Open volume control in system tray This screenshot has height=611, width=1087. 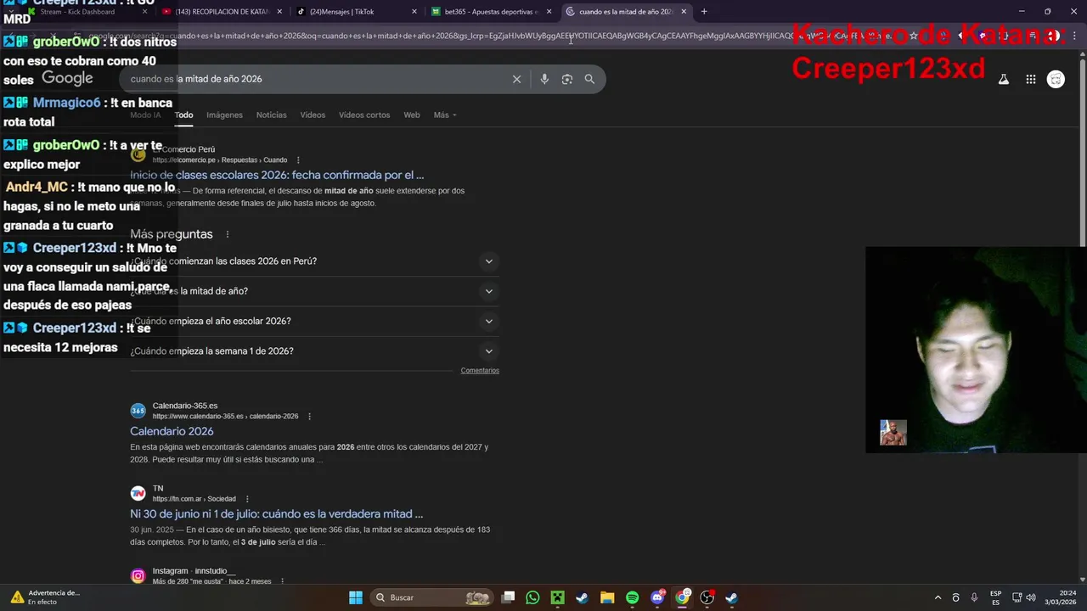coord(1030,597)
